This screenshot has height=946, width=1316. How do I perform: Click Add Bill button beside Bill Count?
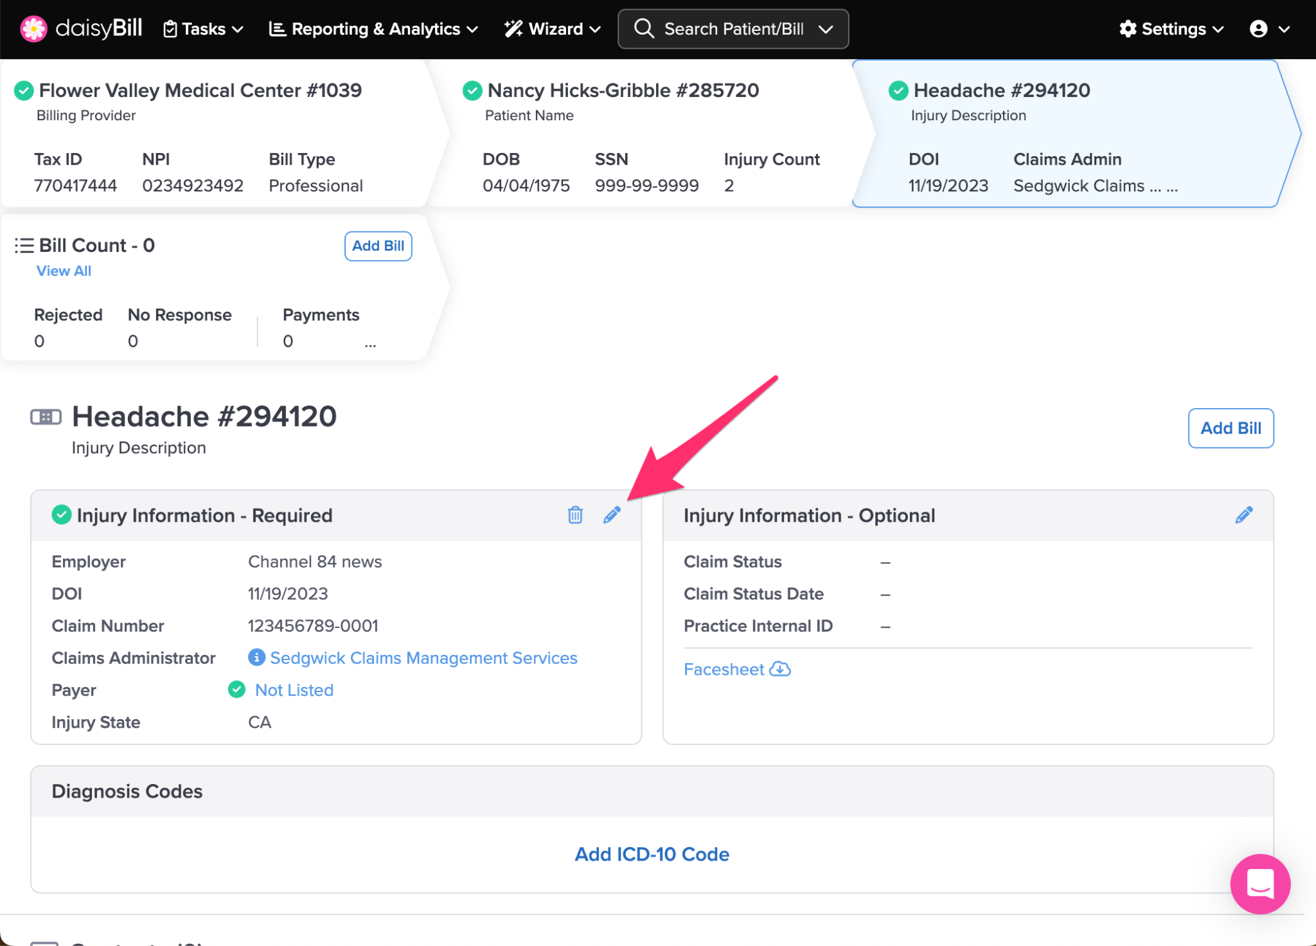[378, 246]
